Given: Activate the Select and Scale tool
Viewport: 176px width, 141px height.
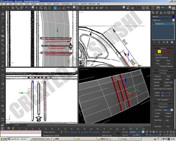Looking at the screenshot, I should (x=64, y=8).
